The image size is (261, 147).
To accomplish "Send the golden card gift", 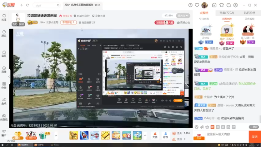I will click(105, 135).
